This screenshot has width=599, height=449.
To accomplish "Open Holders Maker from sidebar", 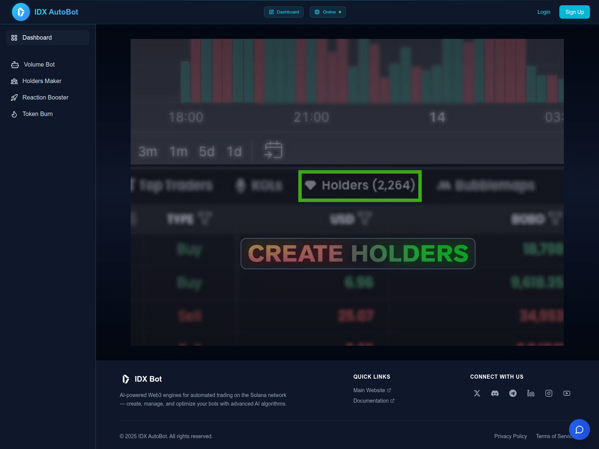I will tap(48, 81).
